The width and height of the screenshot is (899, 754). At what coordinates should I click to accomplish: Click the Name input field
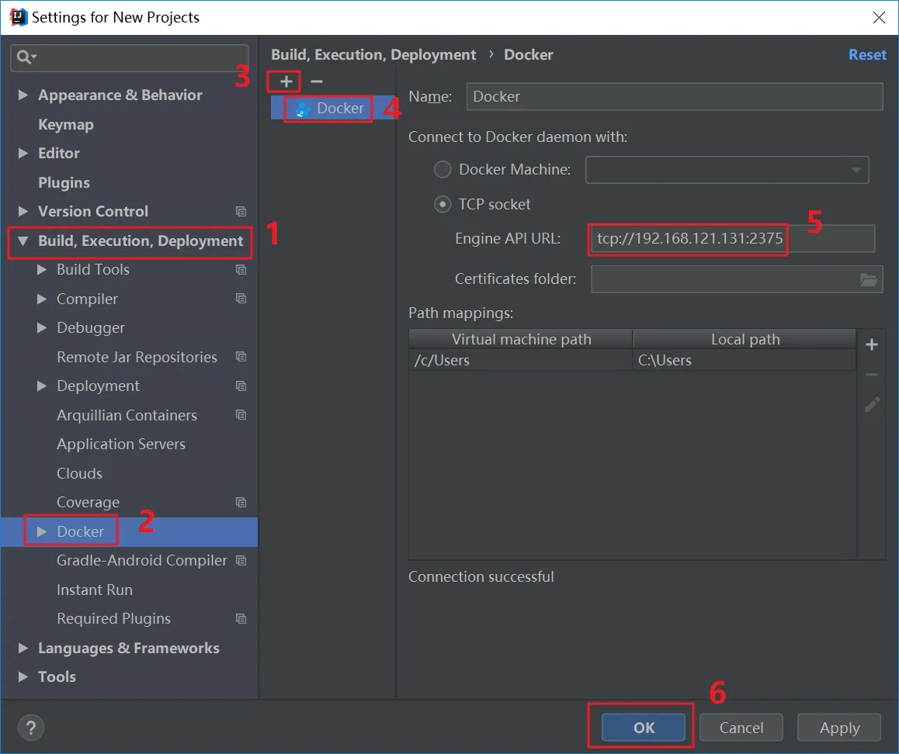click(x=674, y=97)
